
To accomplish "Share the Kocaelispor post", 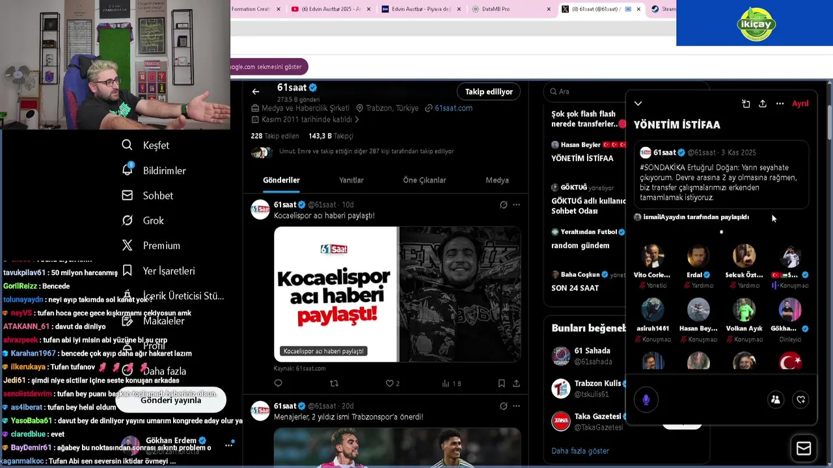I will 516,383.
